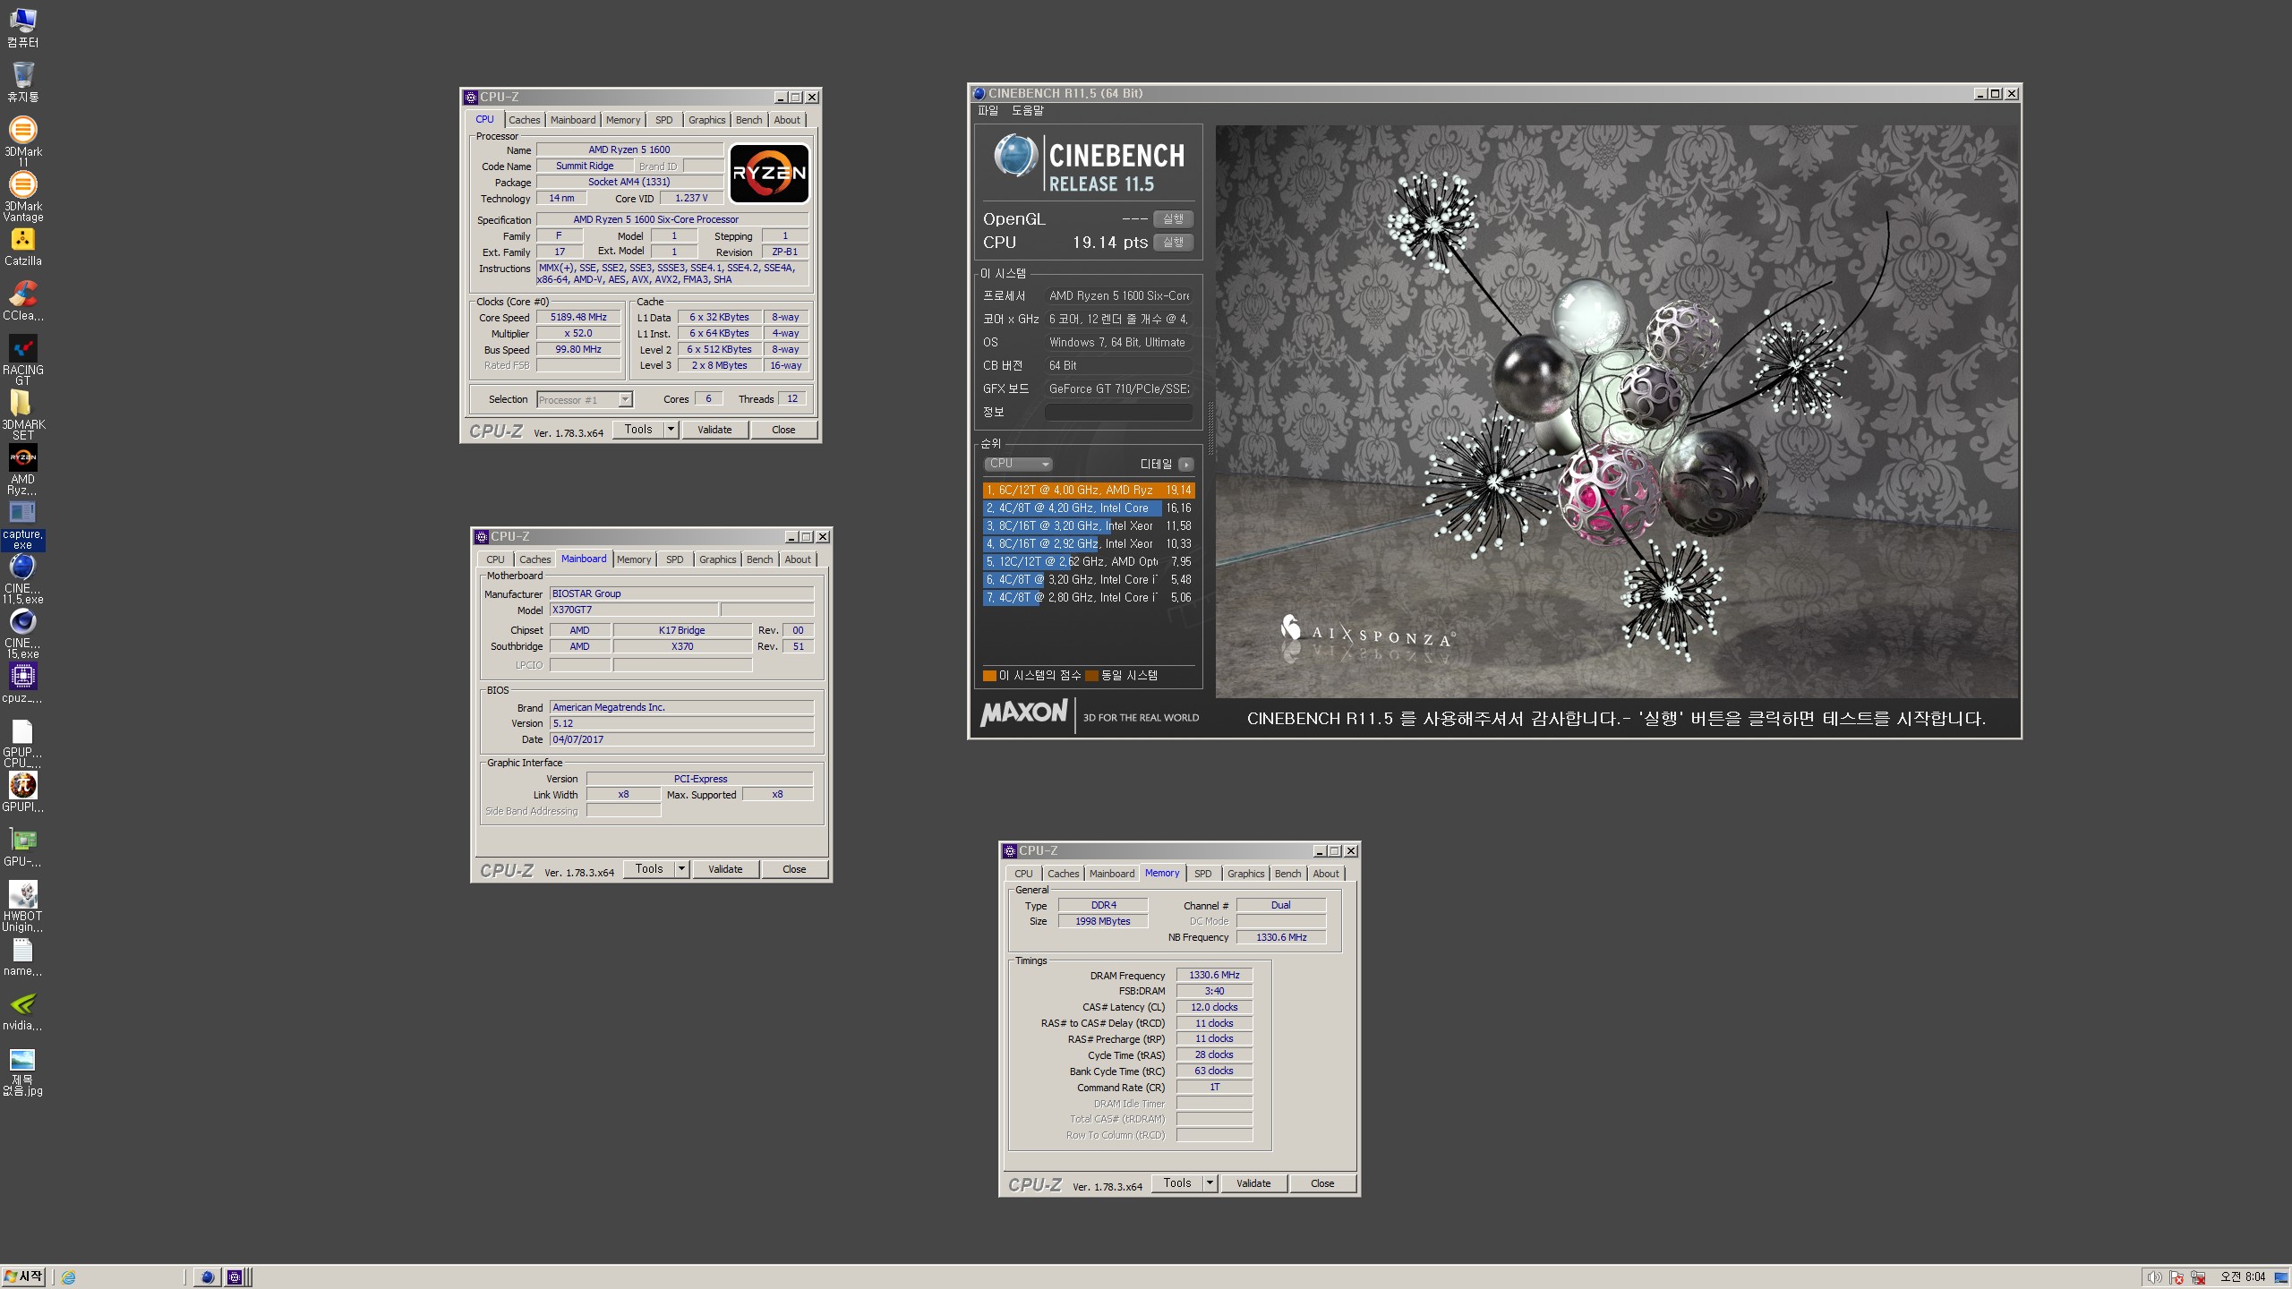Open the Catzilla desktop icon
Viewport: 2292px width, 1289px height.
[x=22, y=246]
